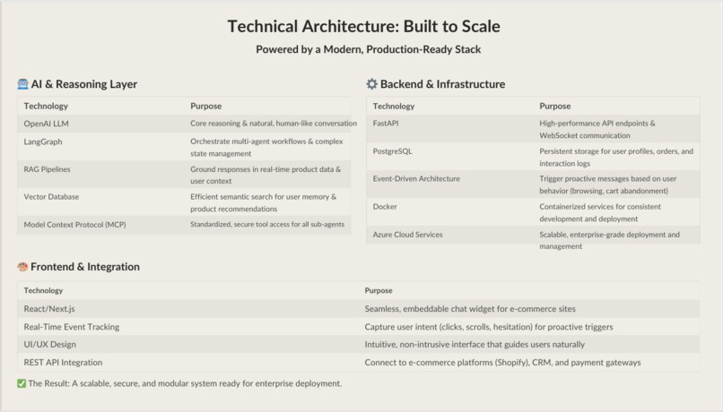Image resolution: width=723 pixels, height=412 pixels.
Task: Click the Technical Architecture: Built to Scale title
Action: [x=364, y=26]
